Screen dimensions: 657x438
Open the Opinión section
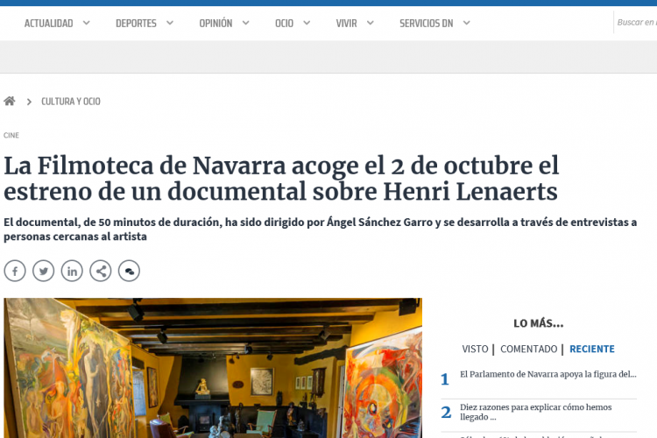[x=215, y=24]
